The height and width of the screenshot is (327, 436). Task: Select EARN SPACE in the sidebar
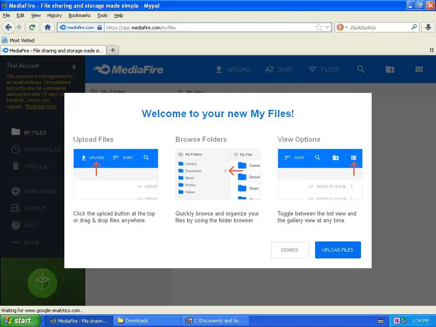[34, 191]
